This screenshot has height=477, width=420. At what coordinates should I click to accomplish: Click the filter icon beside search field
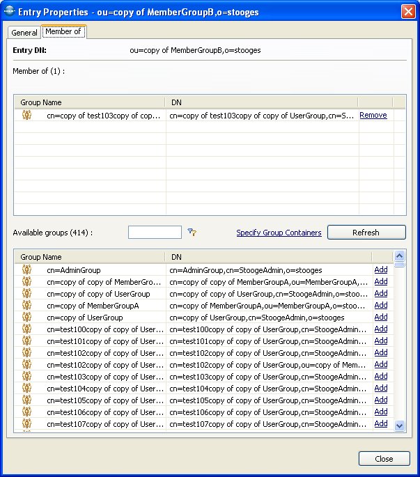coord(192,233)
